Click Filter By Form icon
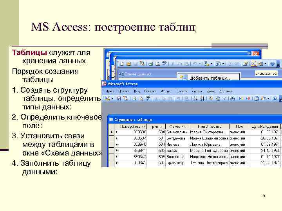The width and height of the screenshot is (282, 211). coord(218,98)
